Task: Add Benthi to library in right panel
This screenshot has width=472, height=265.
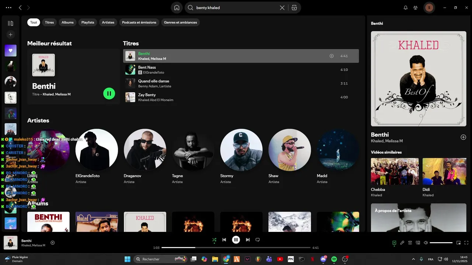Action: (x=464, y=137)
